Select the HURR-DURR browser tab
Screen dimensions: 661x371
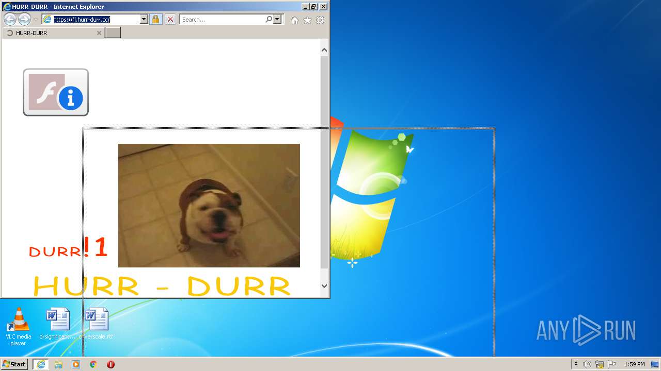pyautogui.click(x=54, y=33)
